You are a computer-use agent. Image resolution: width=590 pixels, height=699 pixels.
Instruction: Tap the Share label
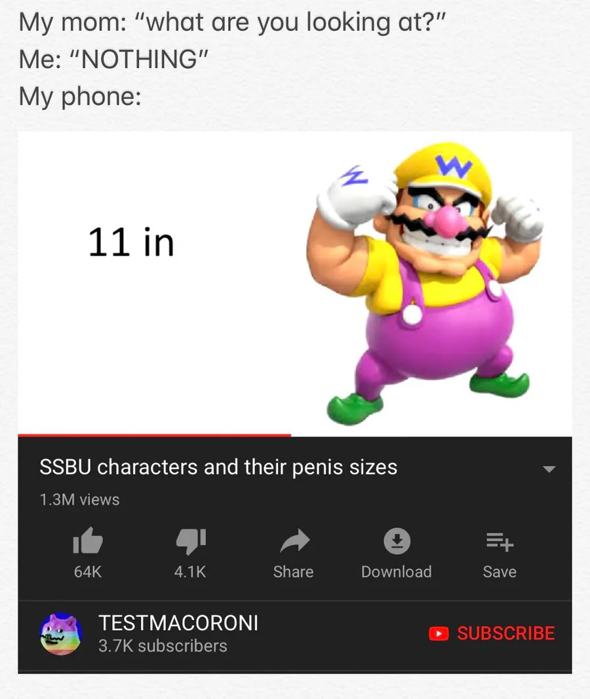[x=294, y=571]
